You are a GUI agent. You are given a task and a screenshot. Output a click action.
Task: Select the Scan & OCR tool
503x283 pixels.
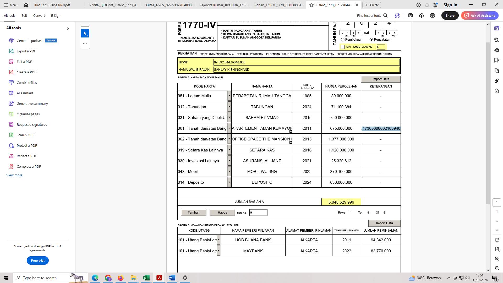coord(25,135)
